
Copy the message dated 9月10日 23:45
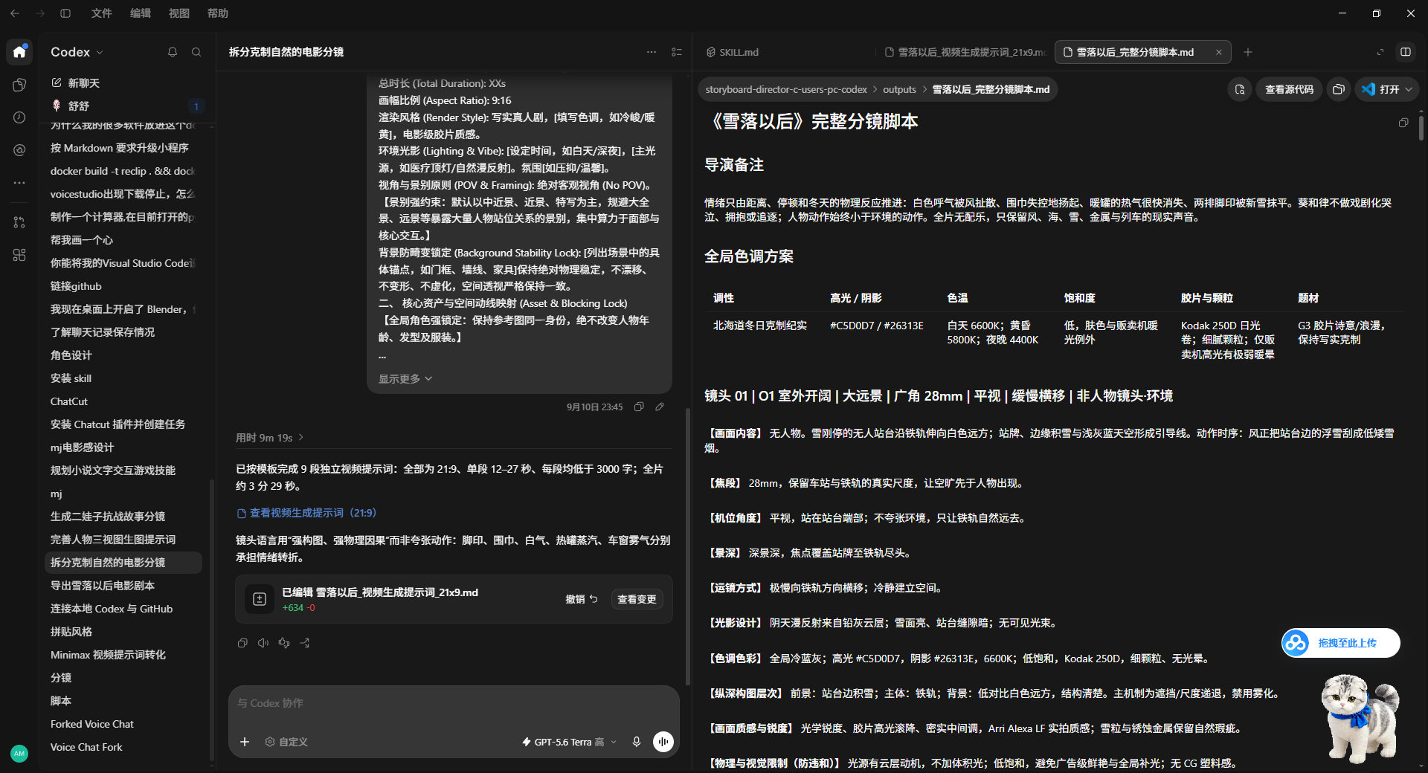click(x=639, y=407)
